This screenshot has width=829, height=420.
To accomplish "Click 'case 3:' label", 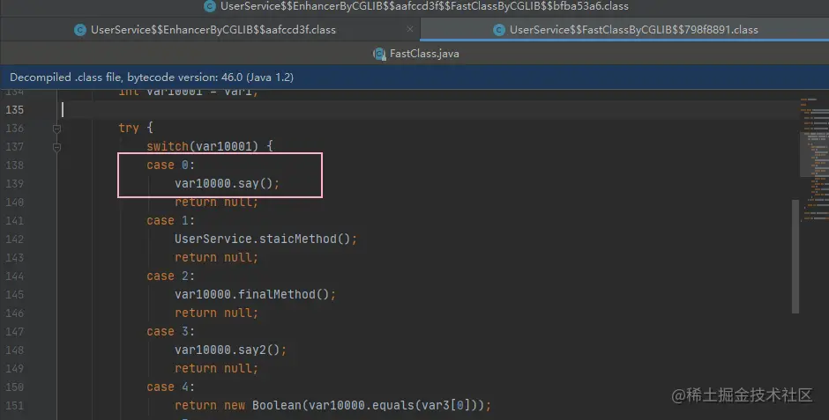I will (x=171, y=331).
